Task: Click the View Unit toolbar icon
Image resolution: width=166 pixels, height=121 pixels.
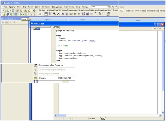Action: pyautogui.click(x=4, y=14)
